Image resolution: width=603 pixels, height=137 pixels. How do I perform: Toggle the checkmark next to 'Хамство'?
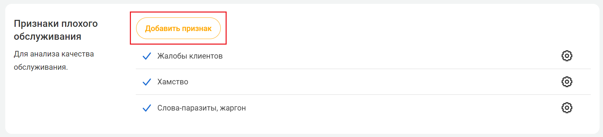147,82
